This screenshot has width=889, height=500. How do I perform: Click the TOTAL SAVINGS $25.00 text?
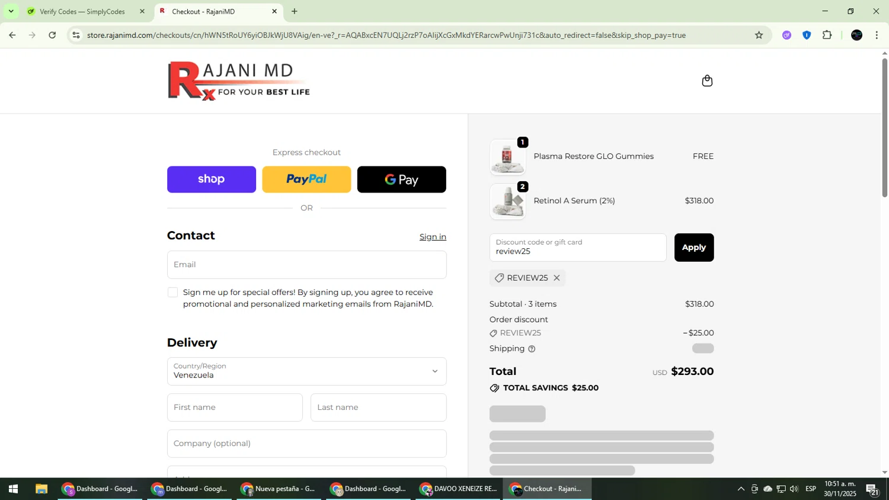pyautogui.click(x=551, y=388)
